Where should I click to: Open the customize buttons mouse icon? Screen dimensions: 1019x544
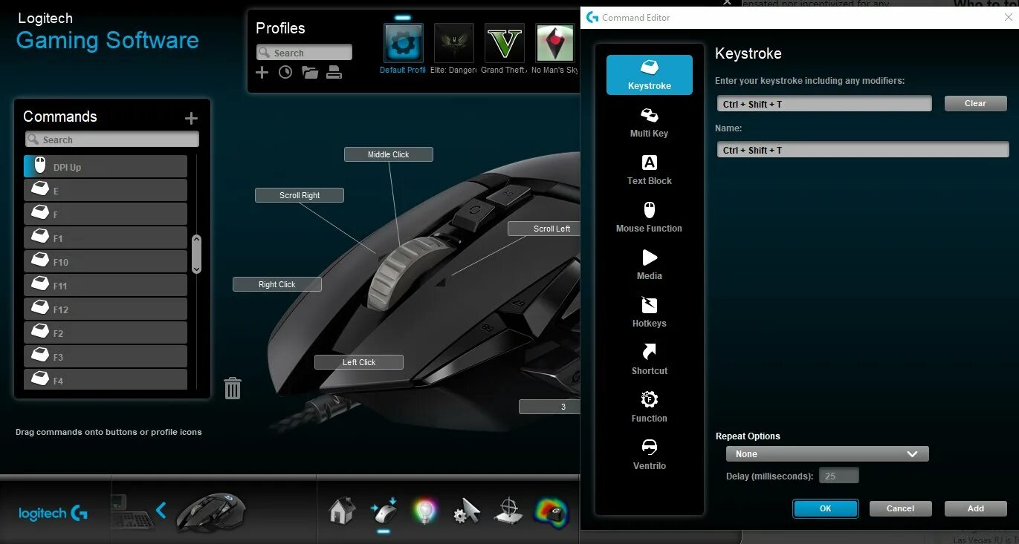point(384,511)
